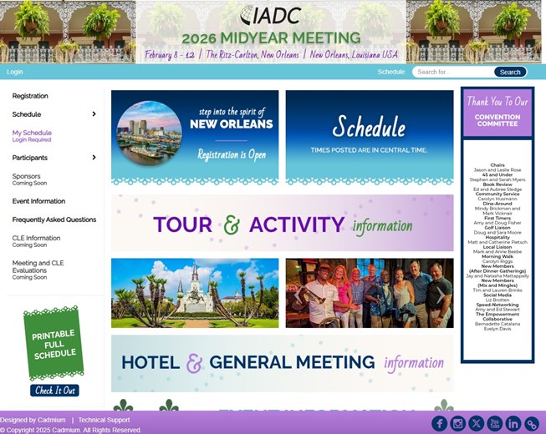Click the Login link

pos(14,72)
